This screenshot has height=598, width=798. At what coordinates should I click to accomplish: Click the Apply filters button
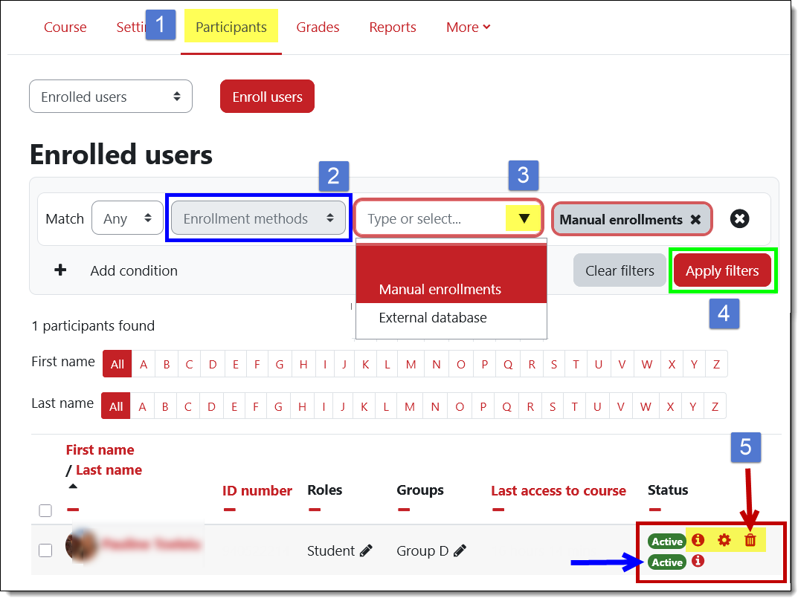point(721,270)
